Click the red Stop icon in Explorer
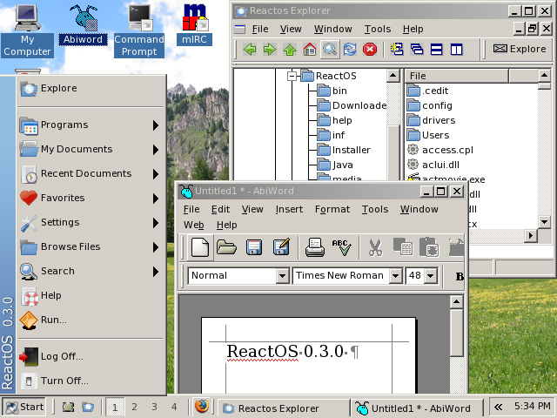 (370, 49)
